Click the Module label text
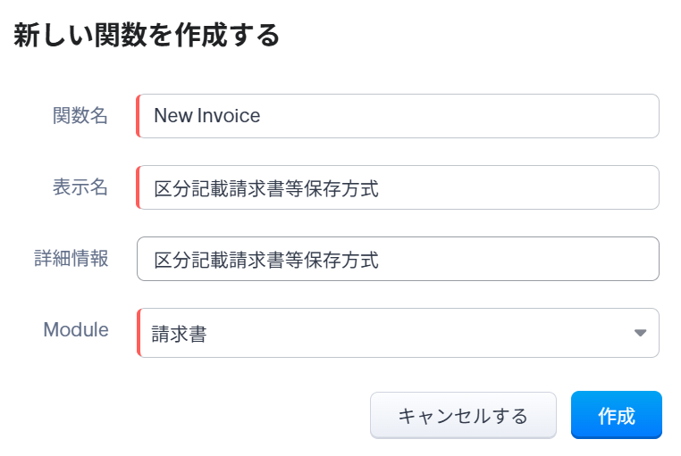This screenshot has height=456, width=681. (76, 329)
